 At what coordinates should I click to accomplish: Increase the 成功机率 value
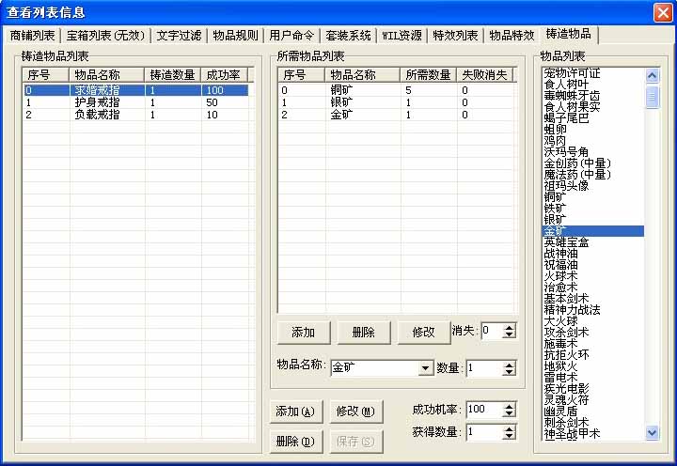[x=509, y=406]
